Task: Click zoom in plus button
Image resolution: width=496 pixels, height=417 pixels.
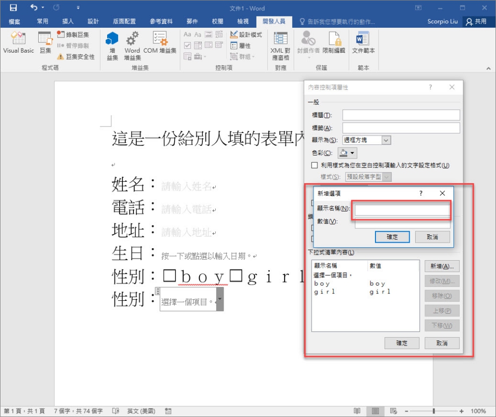Action: [461, 411]
